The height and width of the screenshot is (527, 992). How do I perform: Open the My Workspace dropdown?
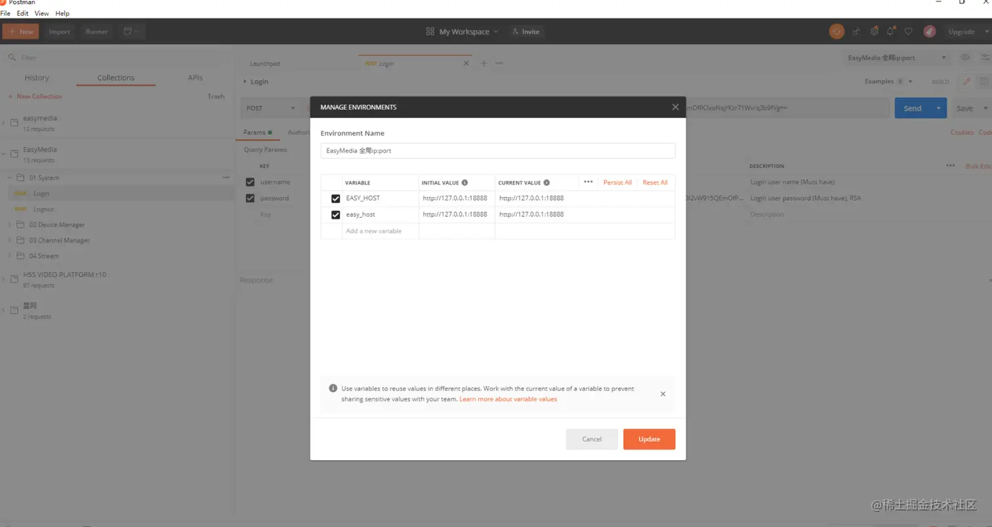(468, 32)
